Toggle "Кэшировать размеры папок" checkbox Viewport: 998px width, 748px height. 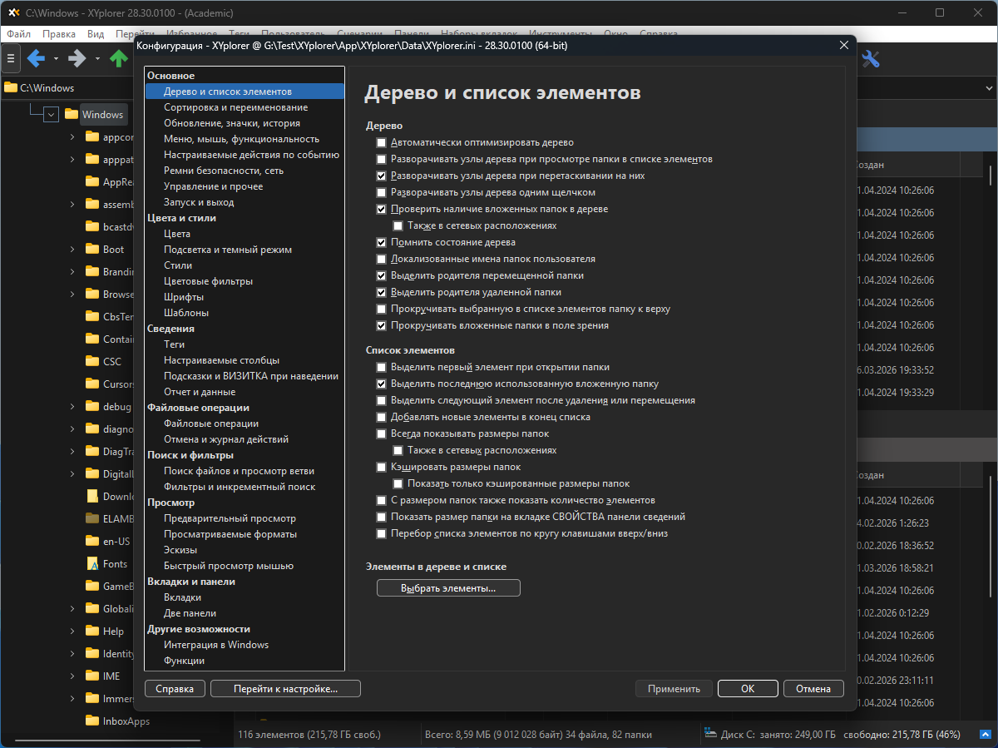pyautogui.click(x=381, y=467)
